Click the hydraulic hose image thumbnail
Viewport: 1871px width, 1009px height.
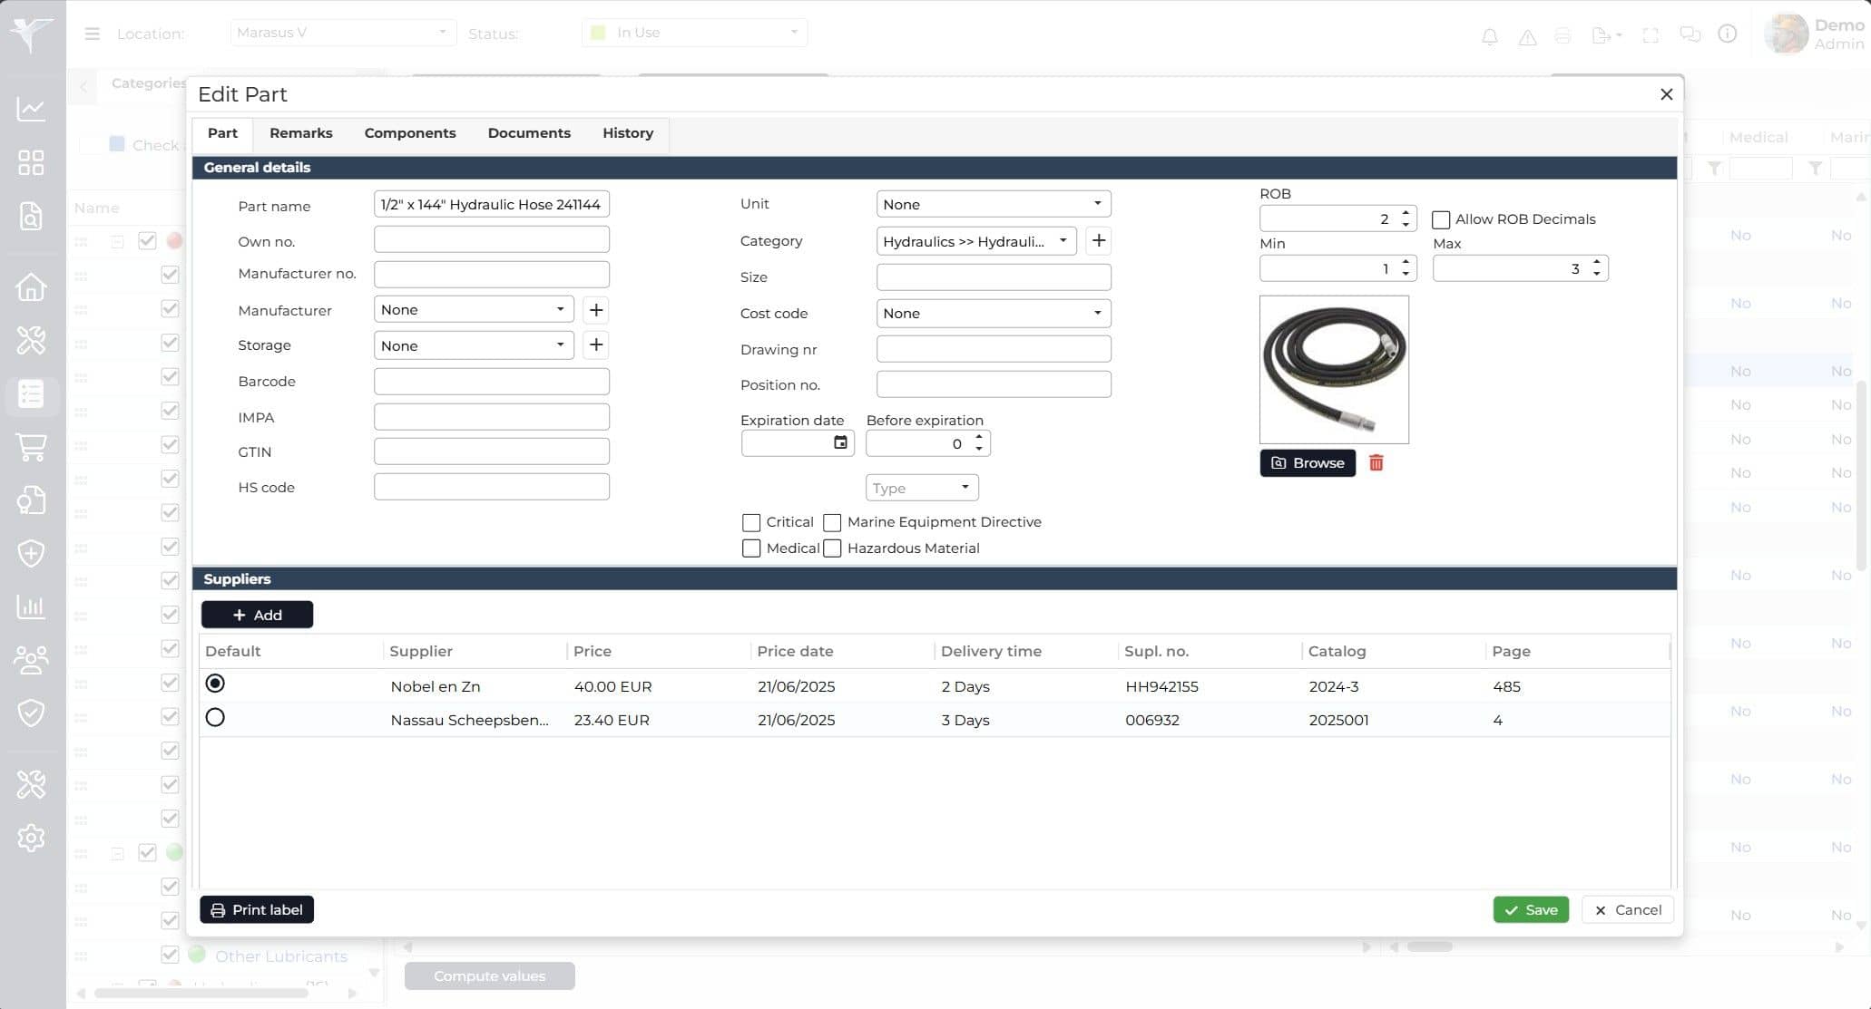tap(1334, 369)
